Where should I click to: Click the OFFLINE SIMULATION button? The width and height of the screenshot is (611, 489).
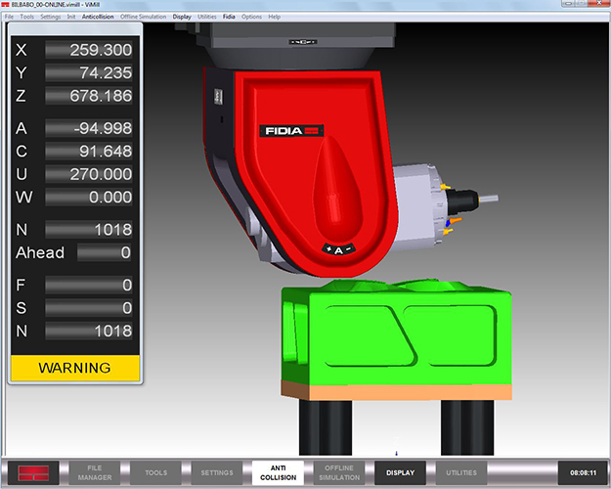(x=338, y=473)
